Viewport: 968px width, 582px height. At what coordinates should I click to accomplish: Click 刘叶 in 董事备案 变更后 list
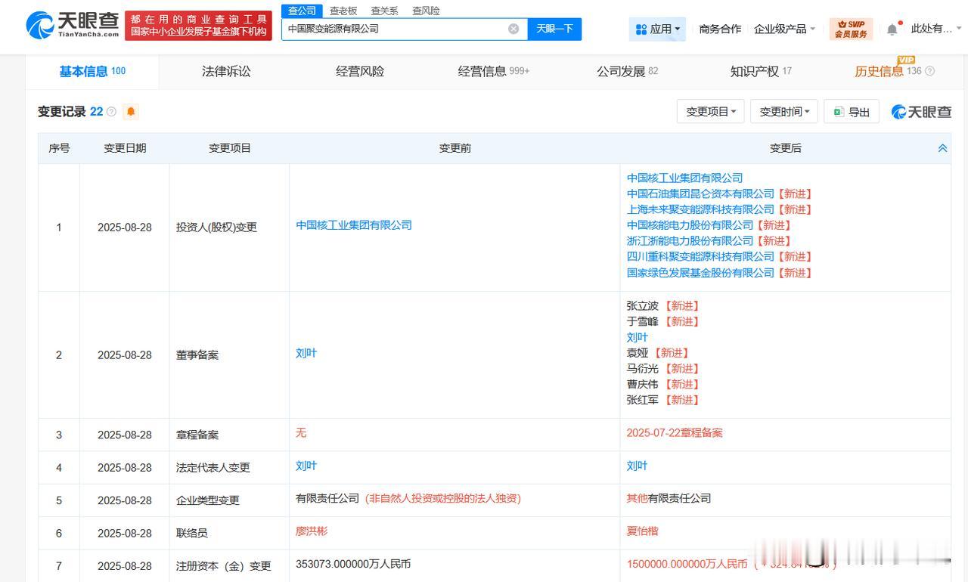[x=638, y=337]
